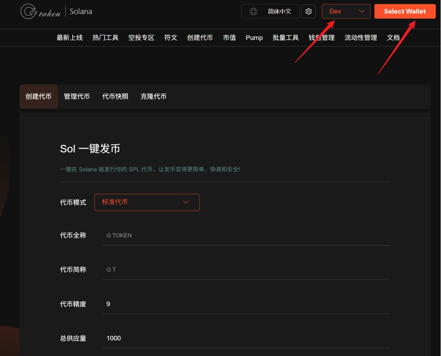
Task: Open the 简体中文 language selector
Action: click(270, 11)
